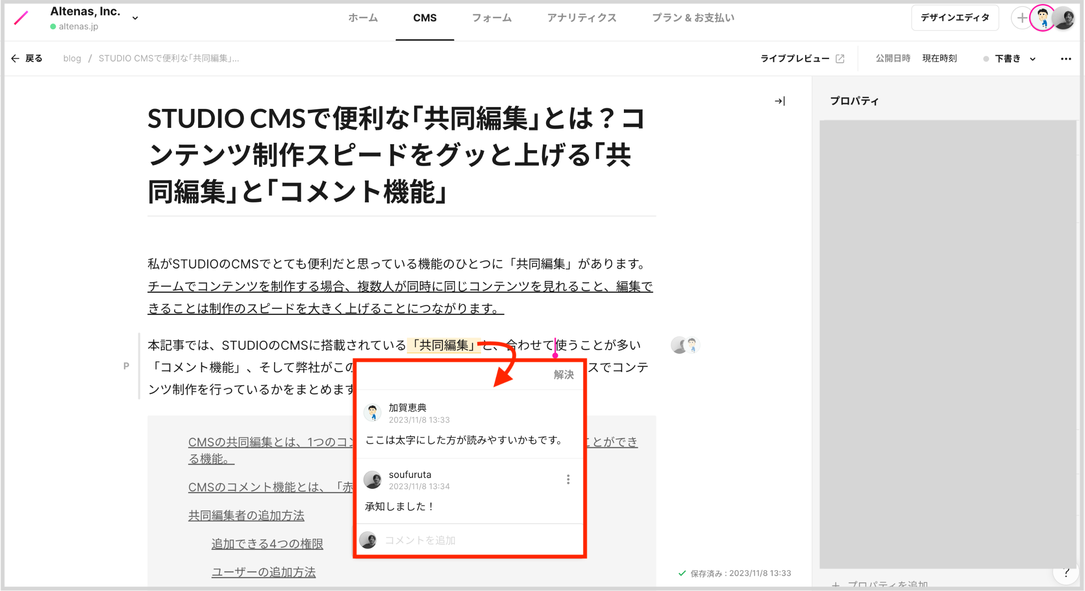This screenshot has height=591, width=1085.
Task: Click the 現在時刻 publish date value
Action: [x=939, y=58]
